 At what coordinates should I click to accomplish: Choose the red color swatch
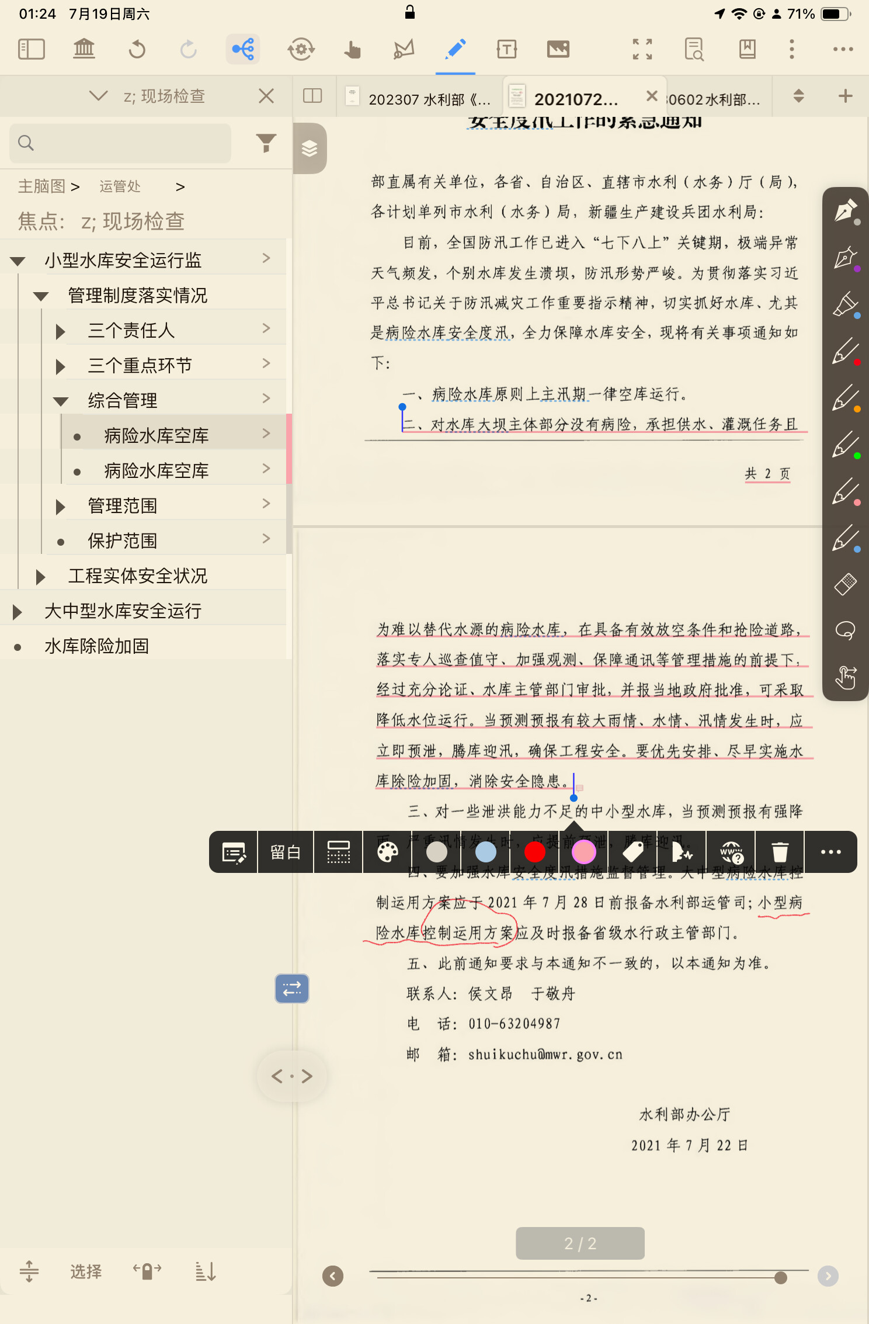click(x=534, y=852)
